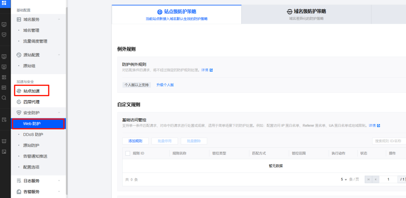Click the 匹配方式 column header
Image resolution: width=406 pixels, height=198 pixels.
pyautogui.click(x=259, y=153)
